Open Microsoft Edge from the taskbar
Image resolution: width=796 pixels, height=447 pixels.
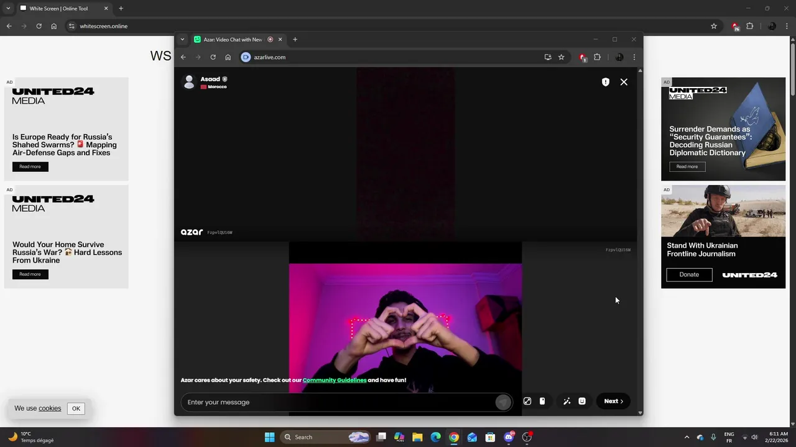435,437
